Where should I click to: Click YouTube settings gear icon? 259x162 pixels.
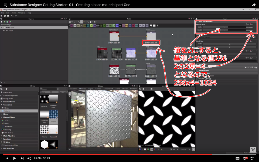point(245,158)
